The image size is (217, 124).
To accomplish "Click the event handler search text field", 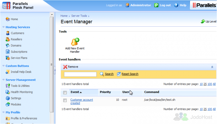I will [80, 74].
